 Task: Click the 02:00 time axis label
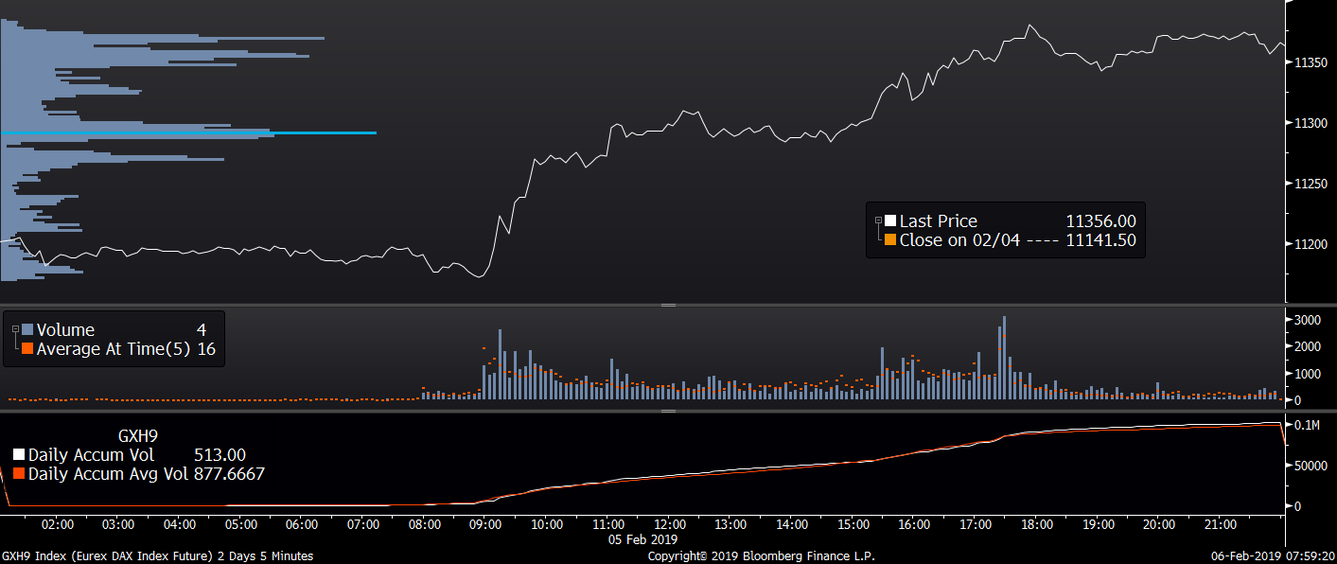(x=58, y=524)
